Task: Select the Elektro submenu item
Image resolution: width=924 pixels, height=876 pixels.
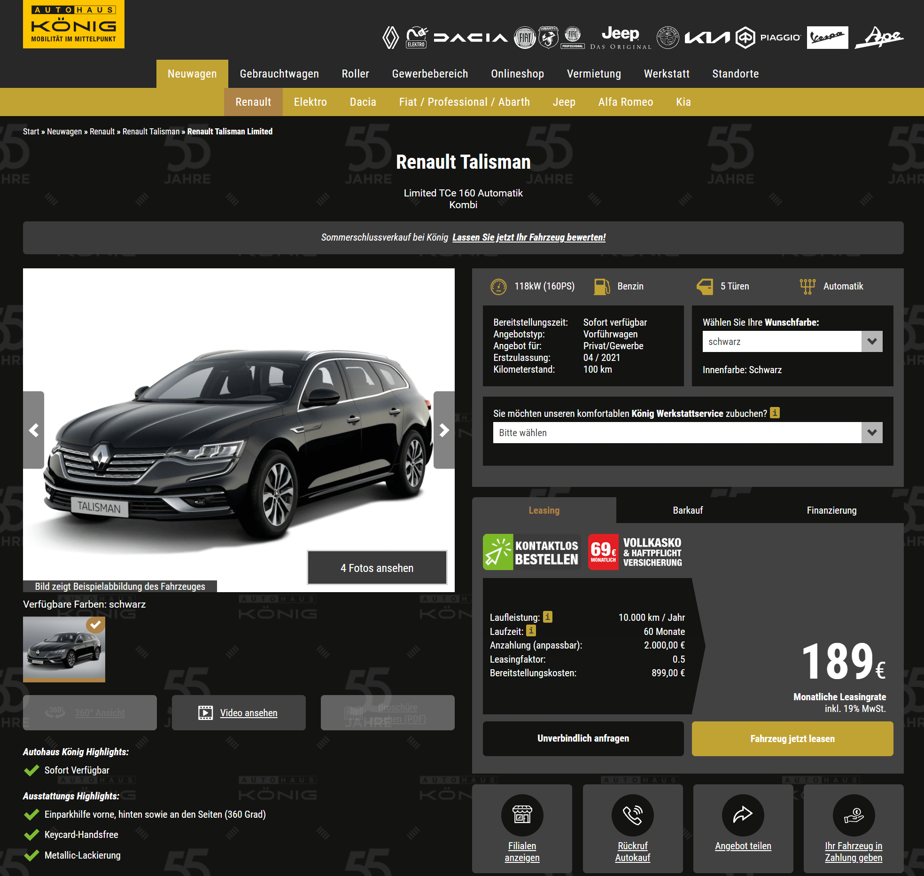Action: (310, 102)
